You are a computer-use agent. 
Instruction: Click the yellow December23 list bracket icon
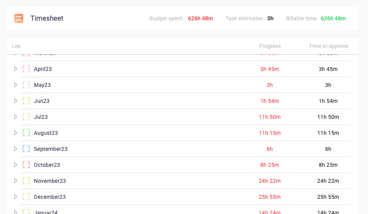(26, 197)
